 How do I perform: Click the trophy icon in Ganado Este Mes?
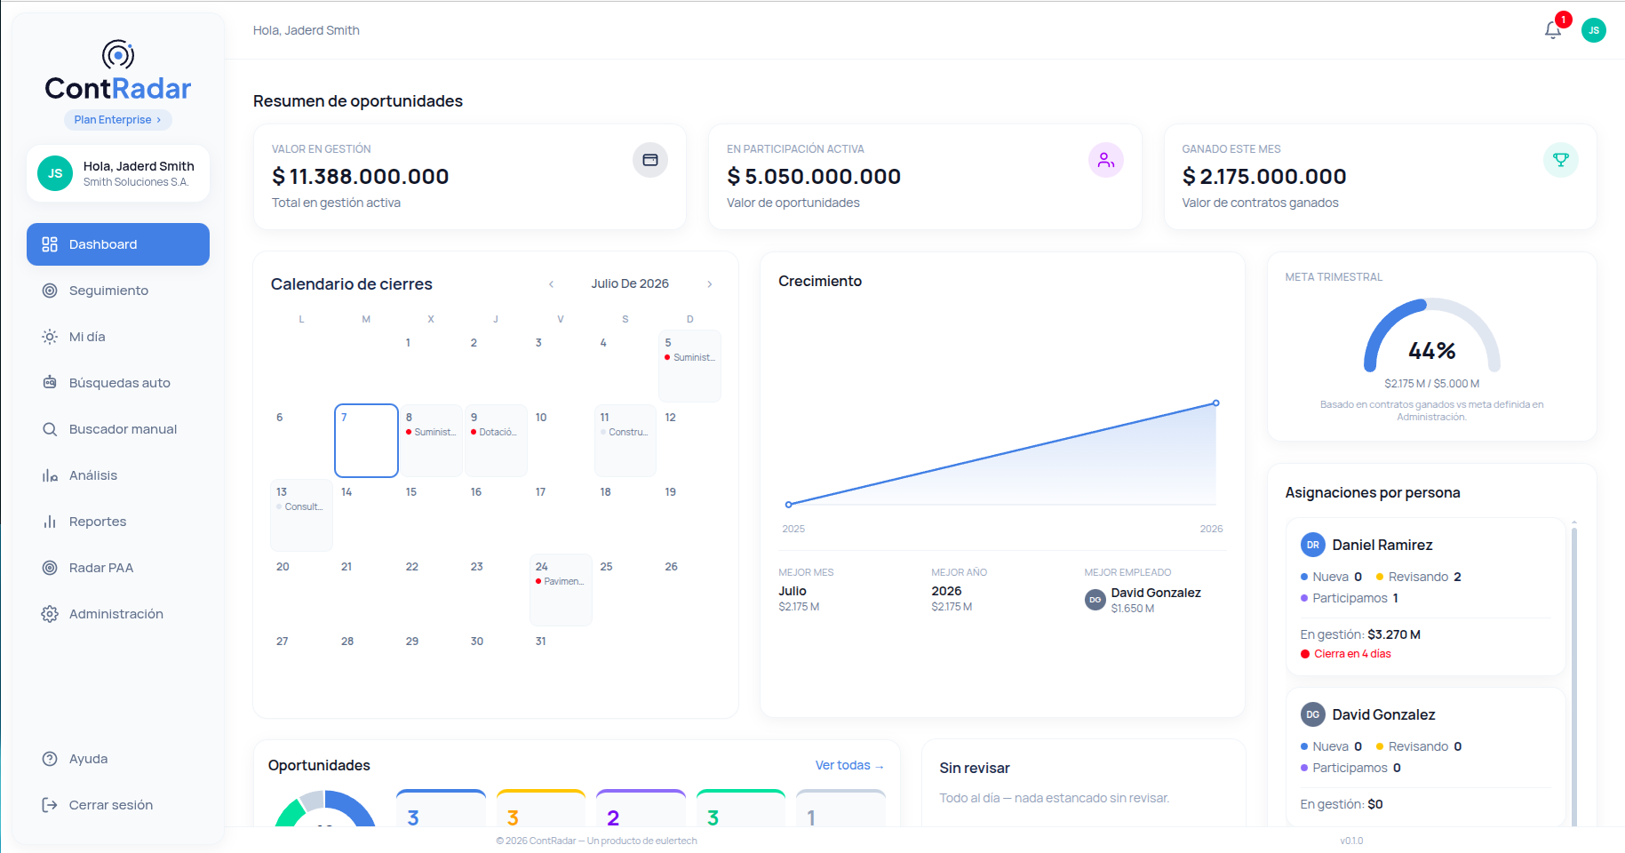point(1561,160)
